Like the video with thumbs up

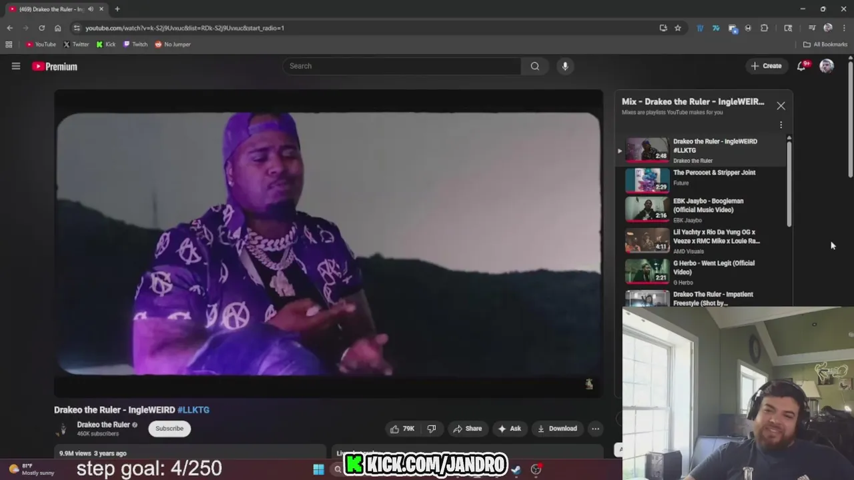tap(402, 429)
